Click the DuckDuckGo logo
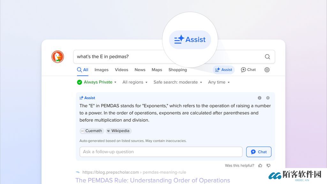 [58, 57]
